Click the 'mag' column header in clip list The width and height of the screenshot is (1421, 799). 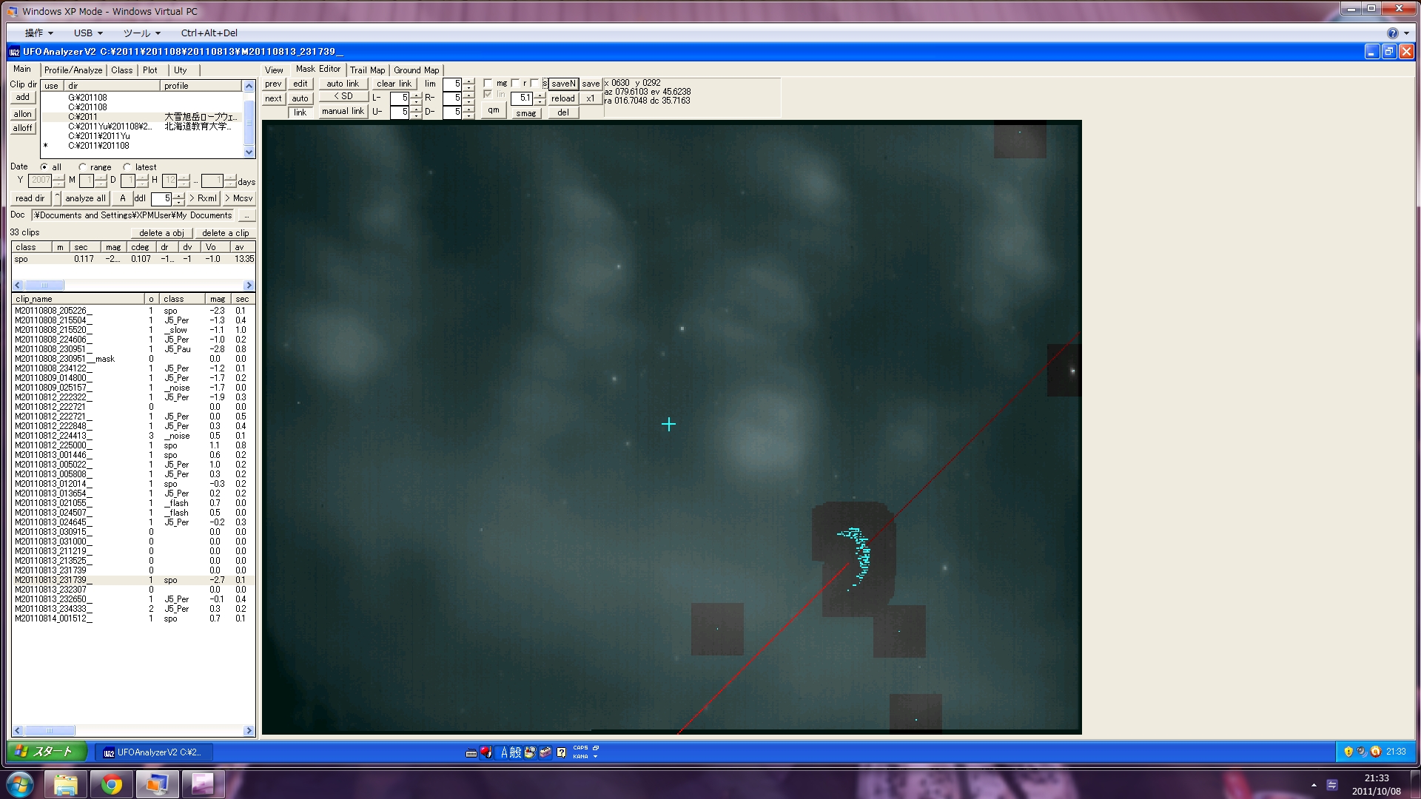218,300
